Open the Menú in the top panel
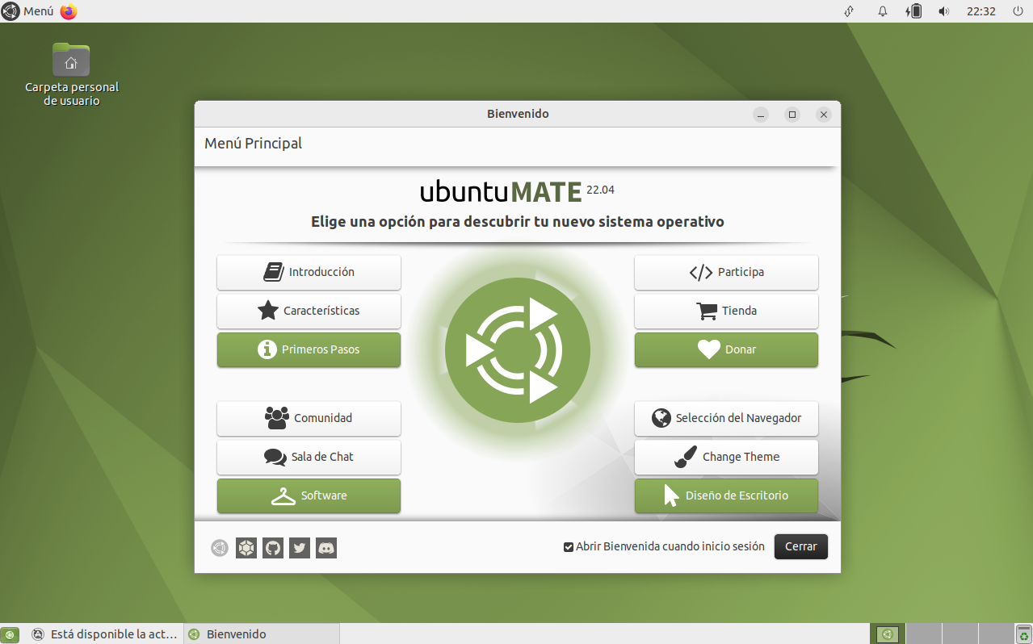This screenshot has height=644, width=1033. tap(28, 11)
